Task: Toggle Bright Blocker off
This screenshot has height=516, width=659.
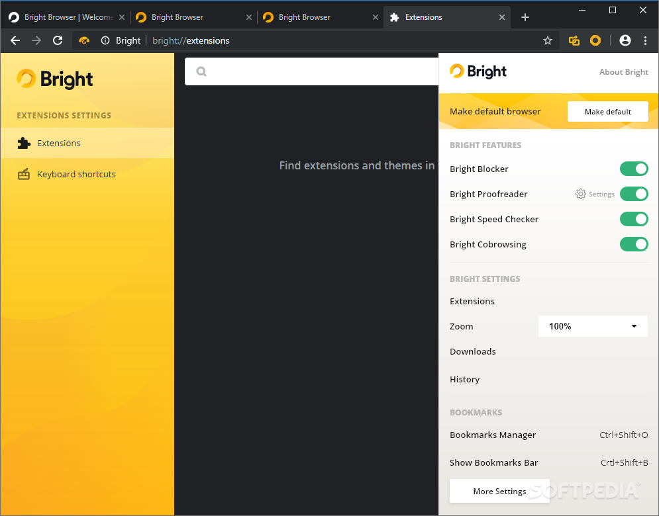Action: point(634,169)
